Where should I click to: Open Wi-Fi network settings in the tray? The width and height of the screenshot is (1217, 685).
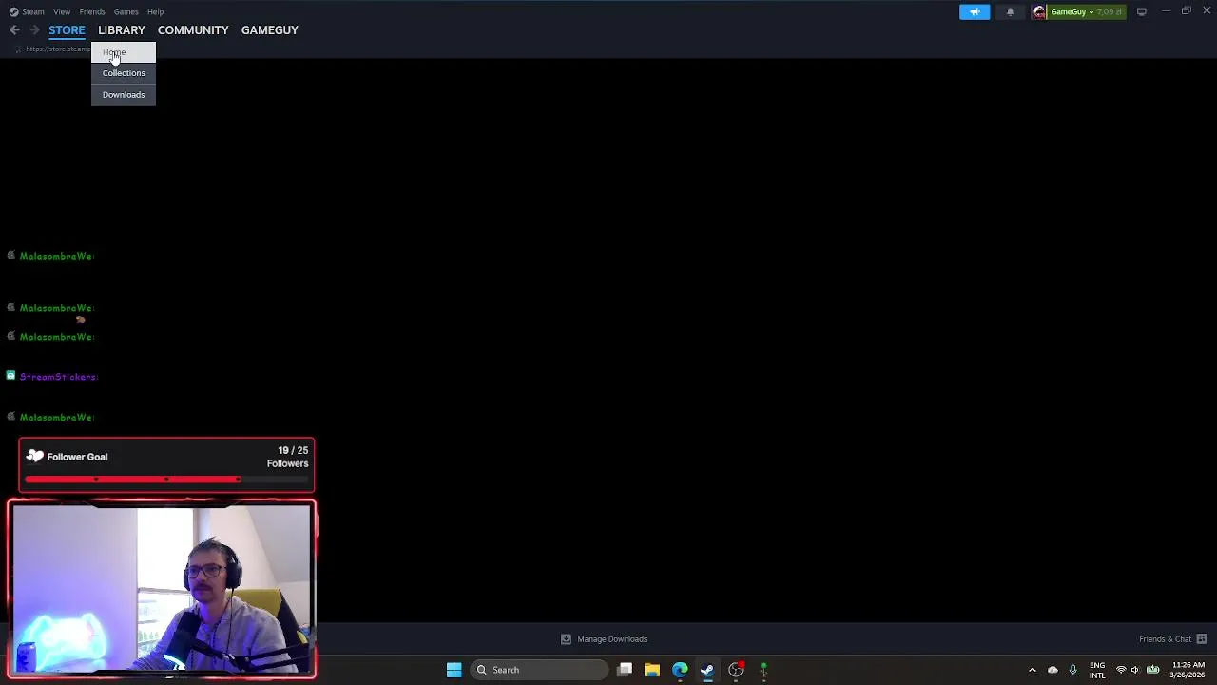(1121, 670)
